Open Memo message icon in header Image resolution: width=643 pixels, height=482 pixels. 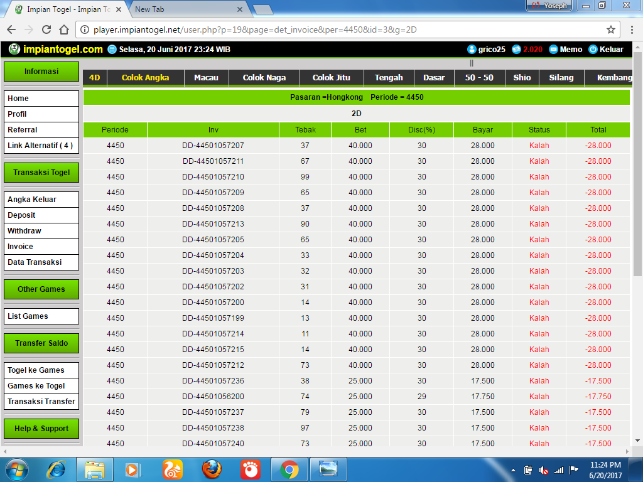tap(553, 49)
